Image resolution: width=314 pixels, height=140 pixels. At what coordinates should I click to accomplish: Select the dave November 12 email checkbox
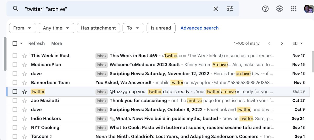click(x=15, y=74)
